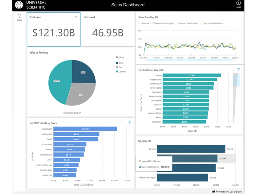The width and height of the screenshot is (258, 194).
Task: Click the Universal Scientific globe logo
Action: 19,5
